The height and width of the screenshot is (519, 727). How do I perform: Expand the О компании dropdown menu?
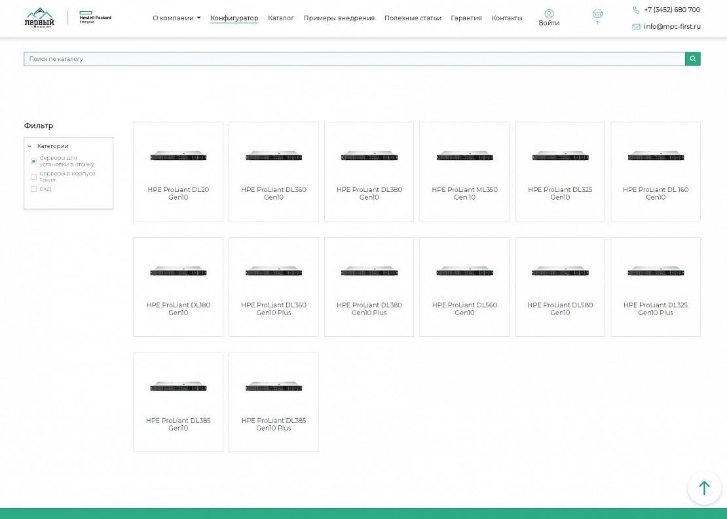177,18
